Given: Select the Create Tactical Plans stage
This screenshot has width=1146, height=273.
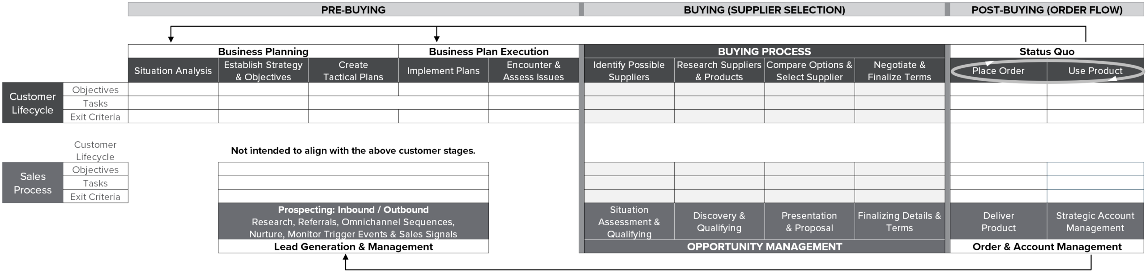Looking at the screenshot, I should click(353, 70).
